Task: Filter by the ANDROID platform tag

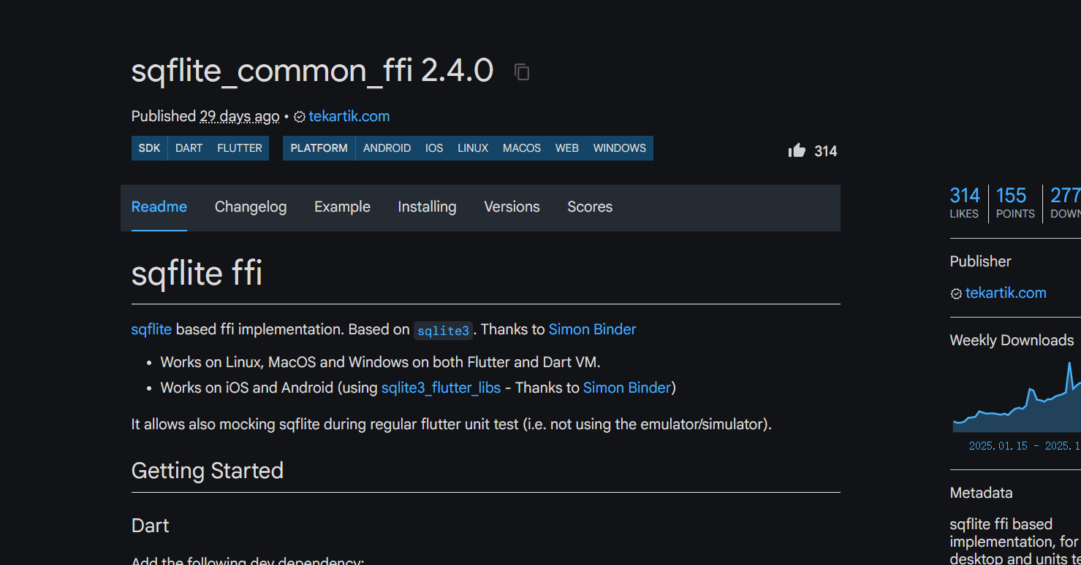Action: 387,148
